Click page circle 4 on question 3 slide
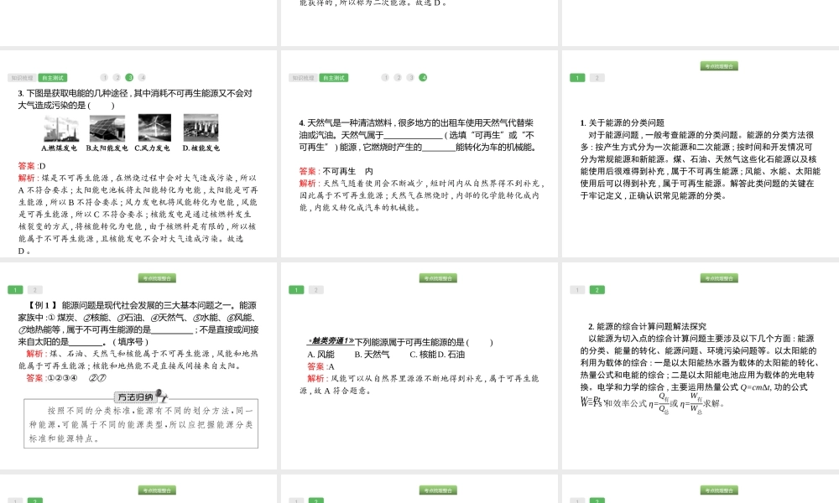The image size is (839, 503). 142,77
